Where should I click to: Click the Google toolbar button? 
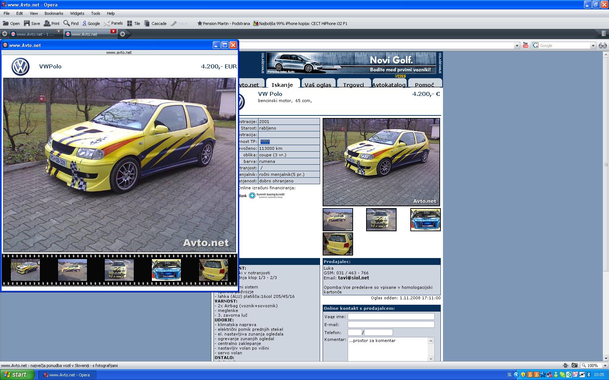(91, 24)
